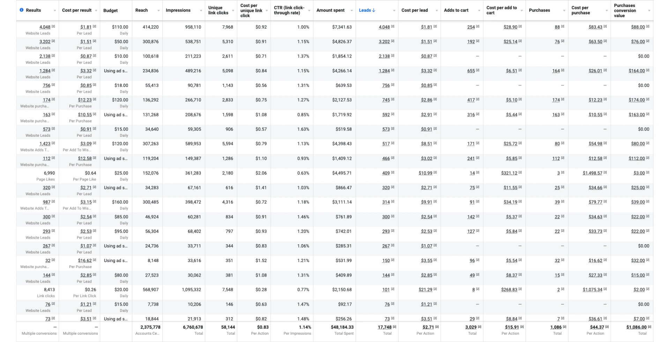
Task: Expand Purchases conversion value column dropdown
Action: point(649,10)
